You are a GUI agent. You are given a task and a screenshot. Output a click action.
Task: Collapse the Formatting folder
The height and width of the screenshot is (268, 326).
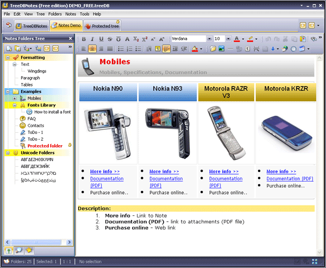pos(8,58)
